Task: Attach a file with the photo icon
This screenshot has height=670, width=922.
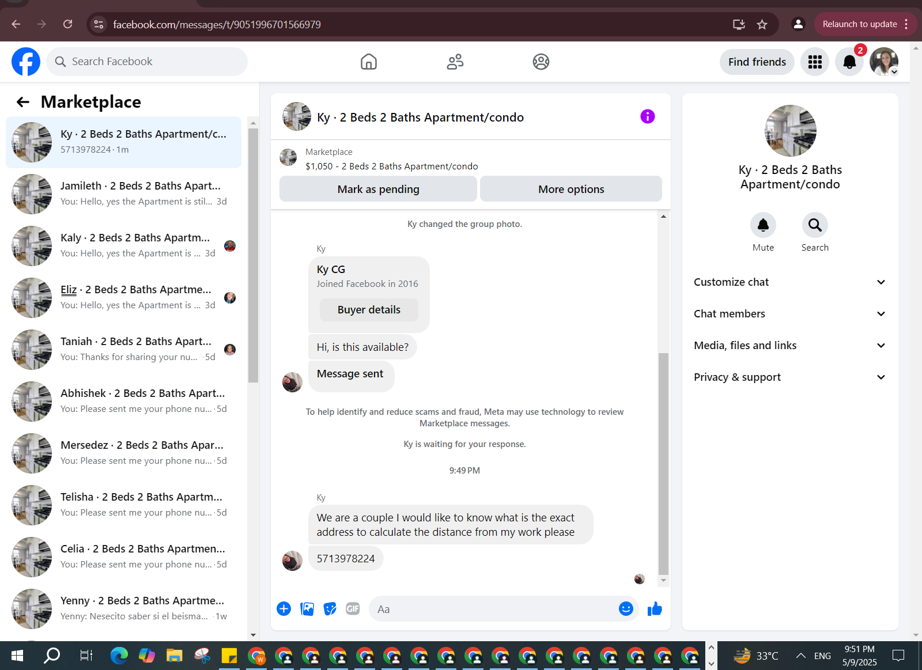Action: (307, 609)
